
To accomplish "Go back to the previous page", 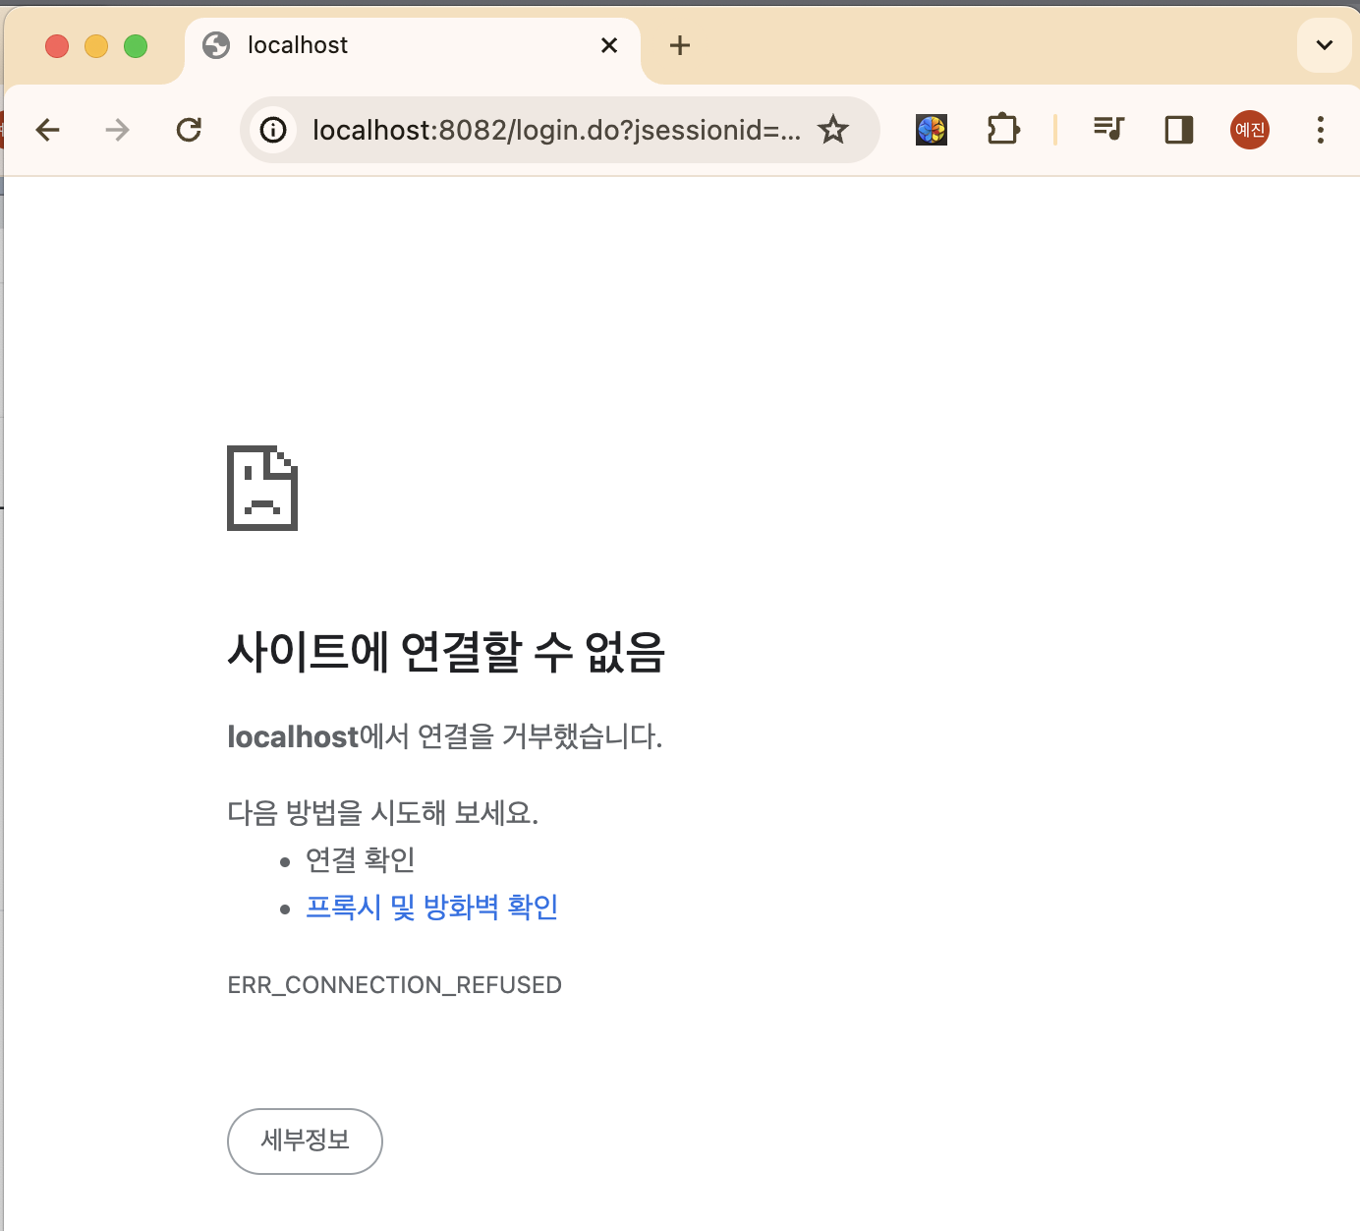I will (x=48, y=130).
